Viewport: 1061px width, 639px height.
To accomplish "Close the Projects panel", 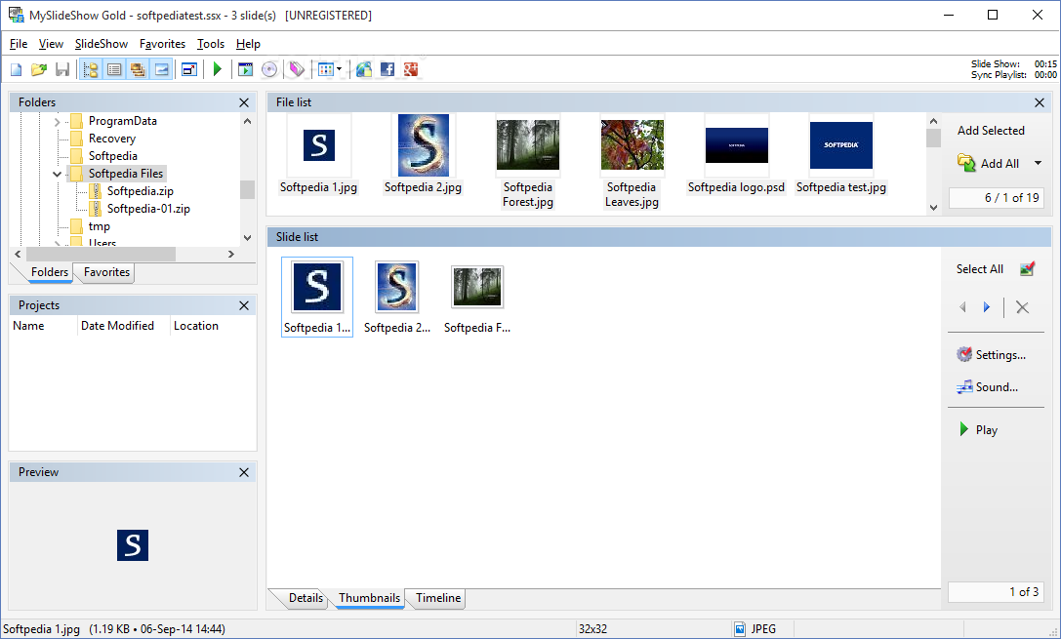I will coord(244,305).
